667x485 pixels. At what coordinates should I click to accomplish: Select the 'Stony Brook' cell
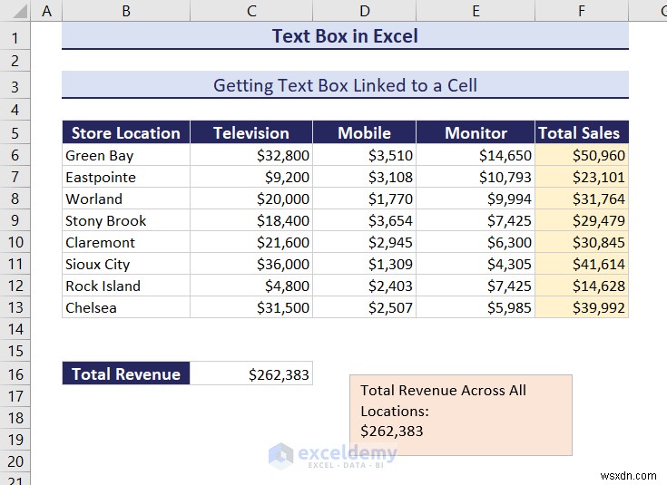click(126, 220)
